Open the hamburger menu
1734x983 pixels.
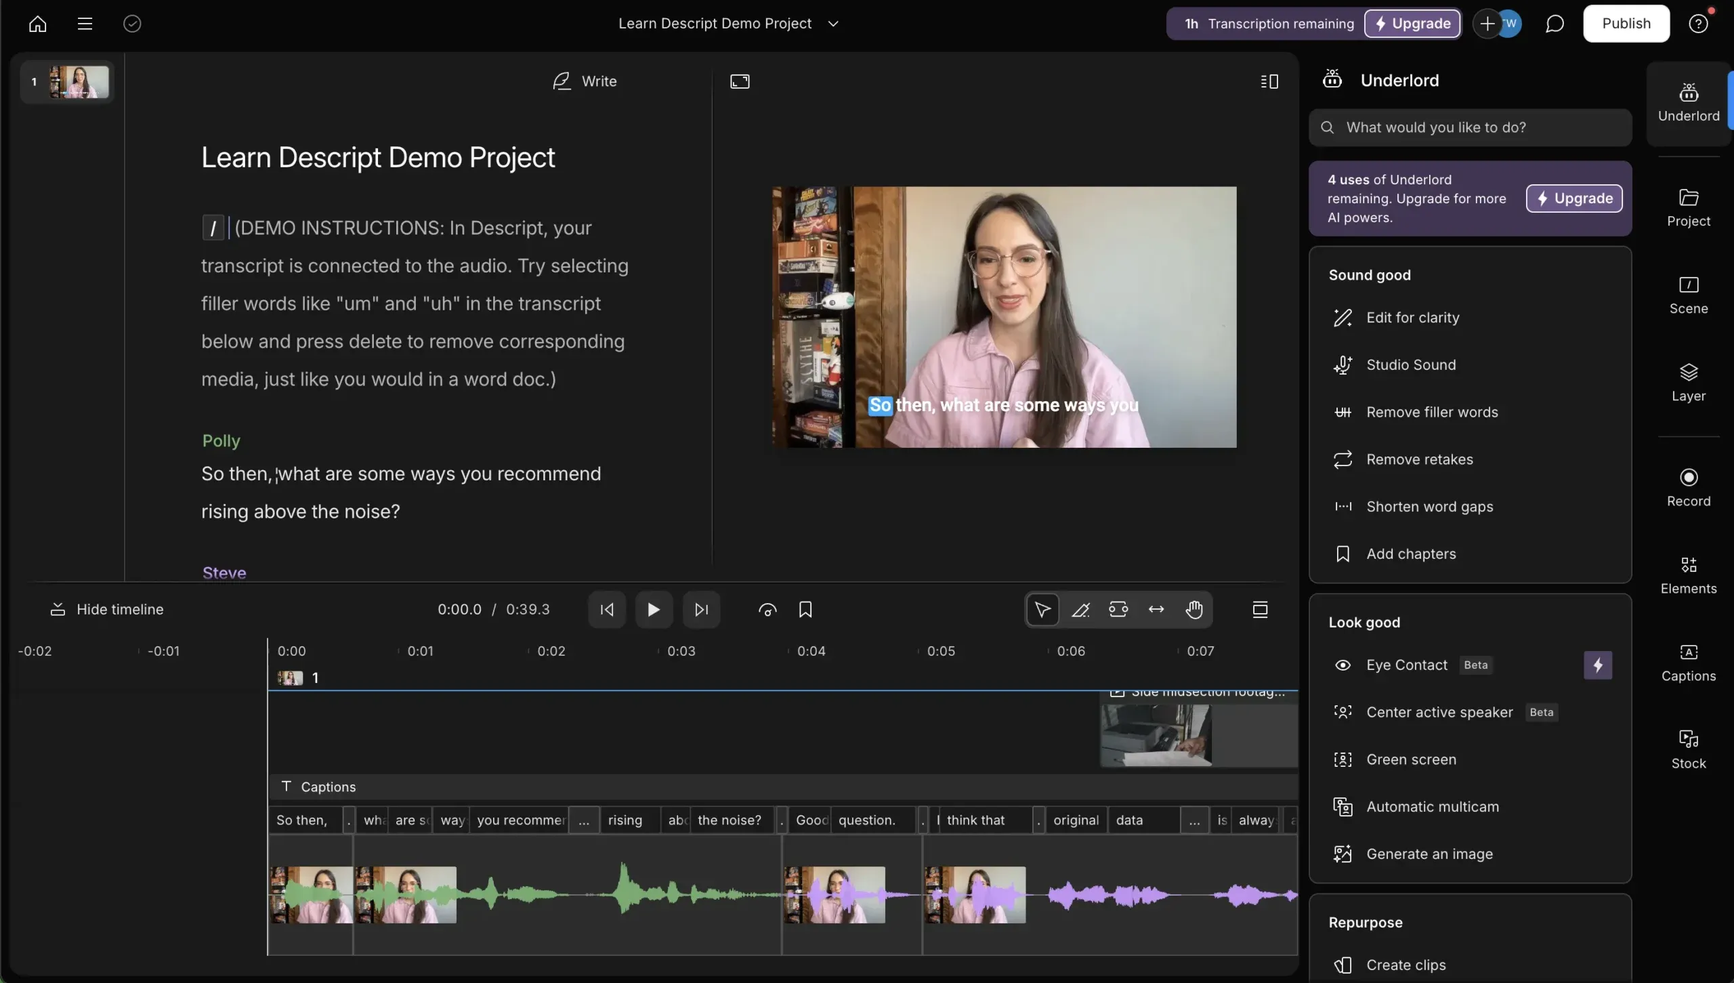click(85, 24)
